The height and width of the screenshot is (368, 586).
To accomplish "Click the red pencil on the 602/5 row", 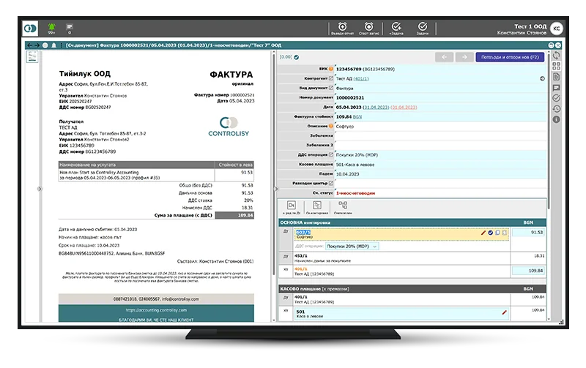I will [x=483, y=233].
